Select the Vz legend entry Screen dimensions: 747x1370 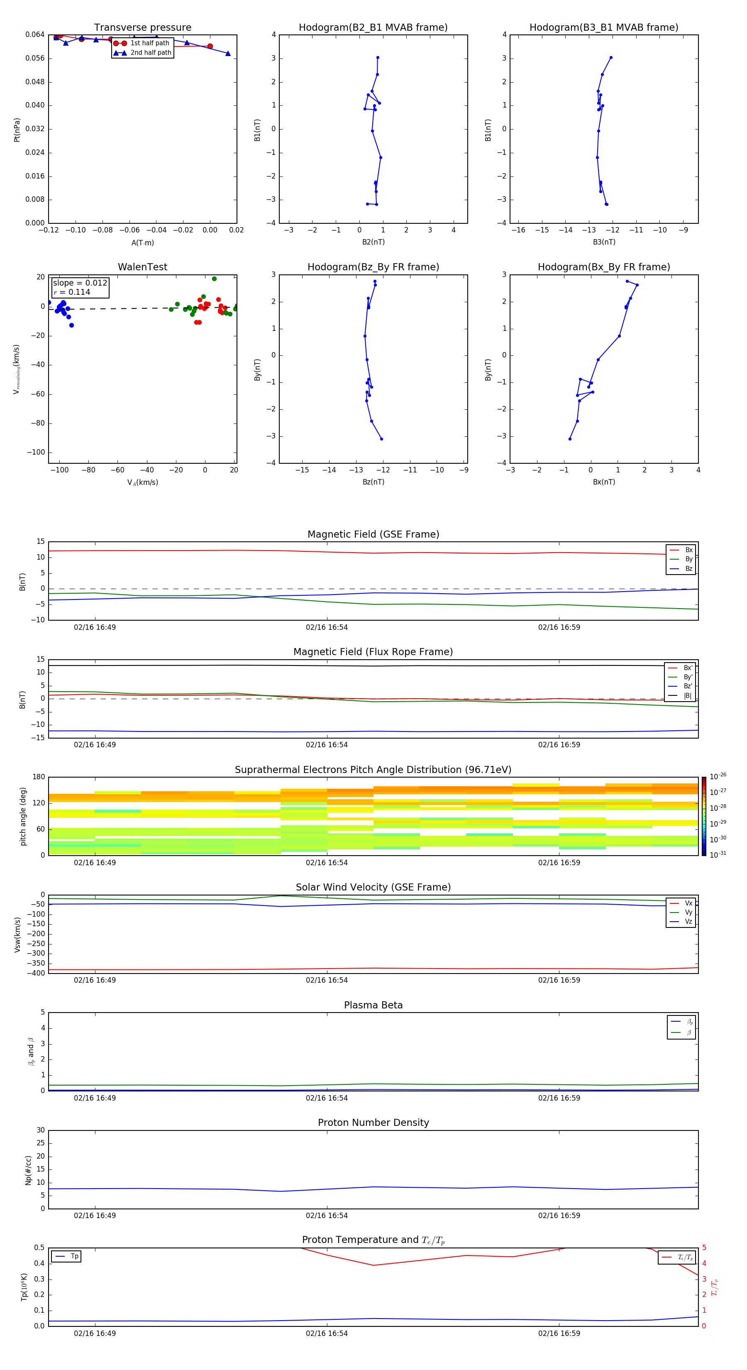tap(681, 921)
